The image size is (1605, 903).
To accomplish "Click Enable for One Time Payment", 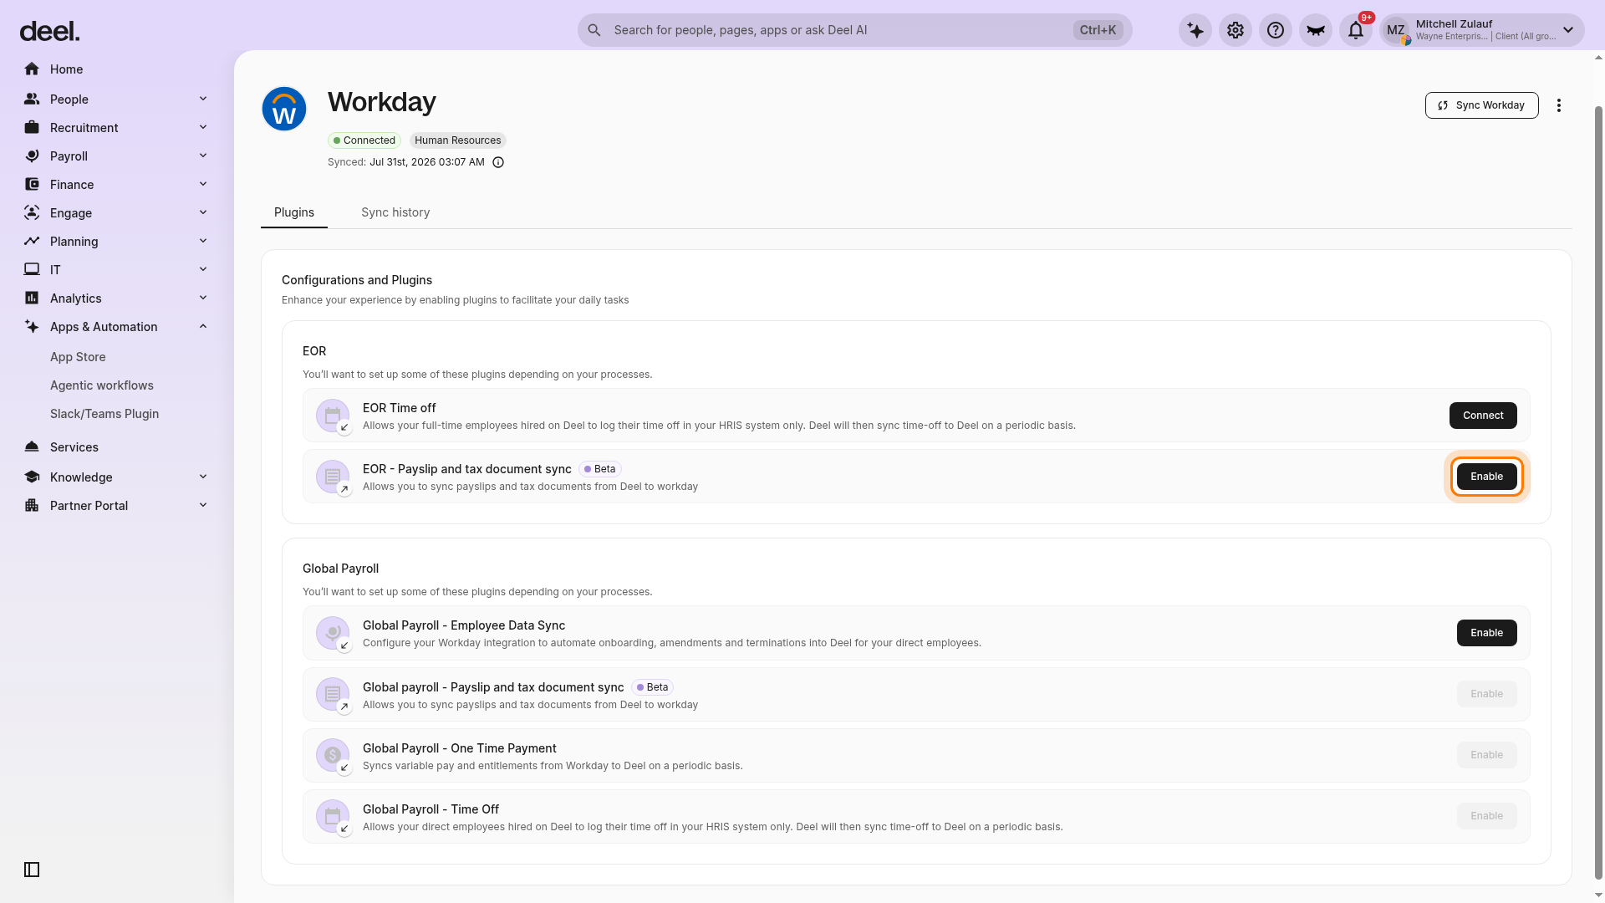I will tap(1486, 755).
